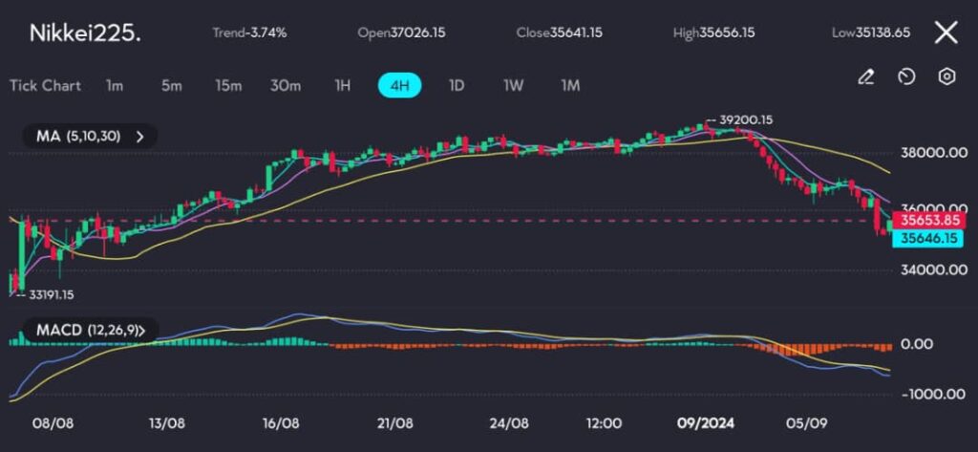
Task: Switch chart to 1H timeframe
Action: (343, 85)
